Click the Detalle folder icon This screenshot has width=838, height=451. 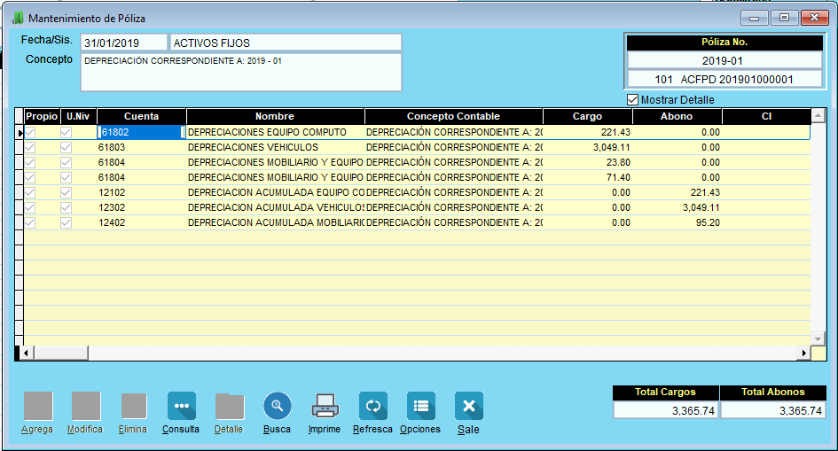(x=229, y=406)
